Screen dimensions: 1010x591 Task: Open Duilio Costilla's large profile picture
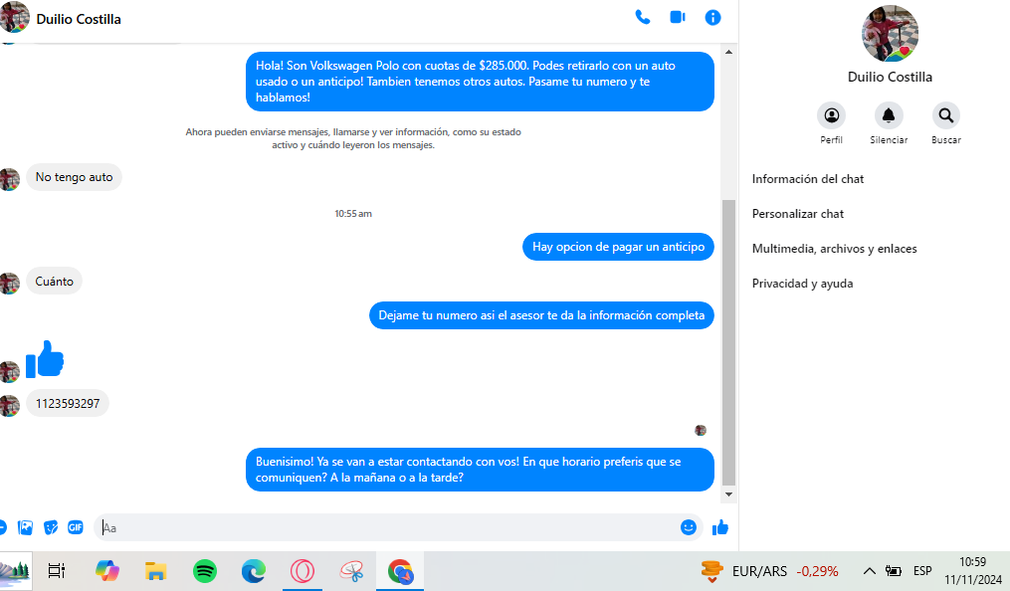[x=890, y=34]
